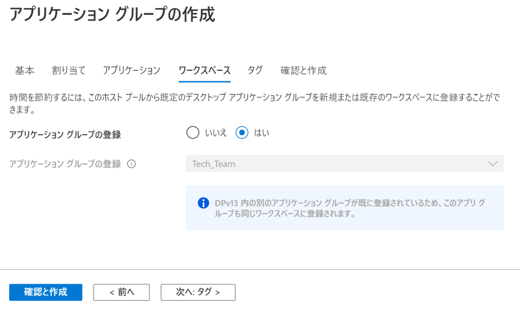
Task: Go to the タグ tab
Action: pyautogui.click(x=255, y=70)
